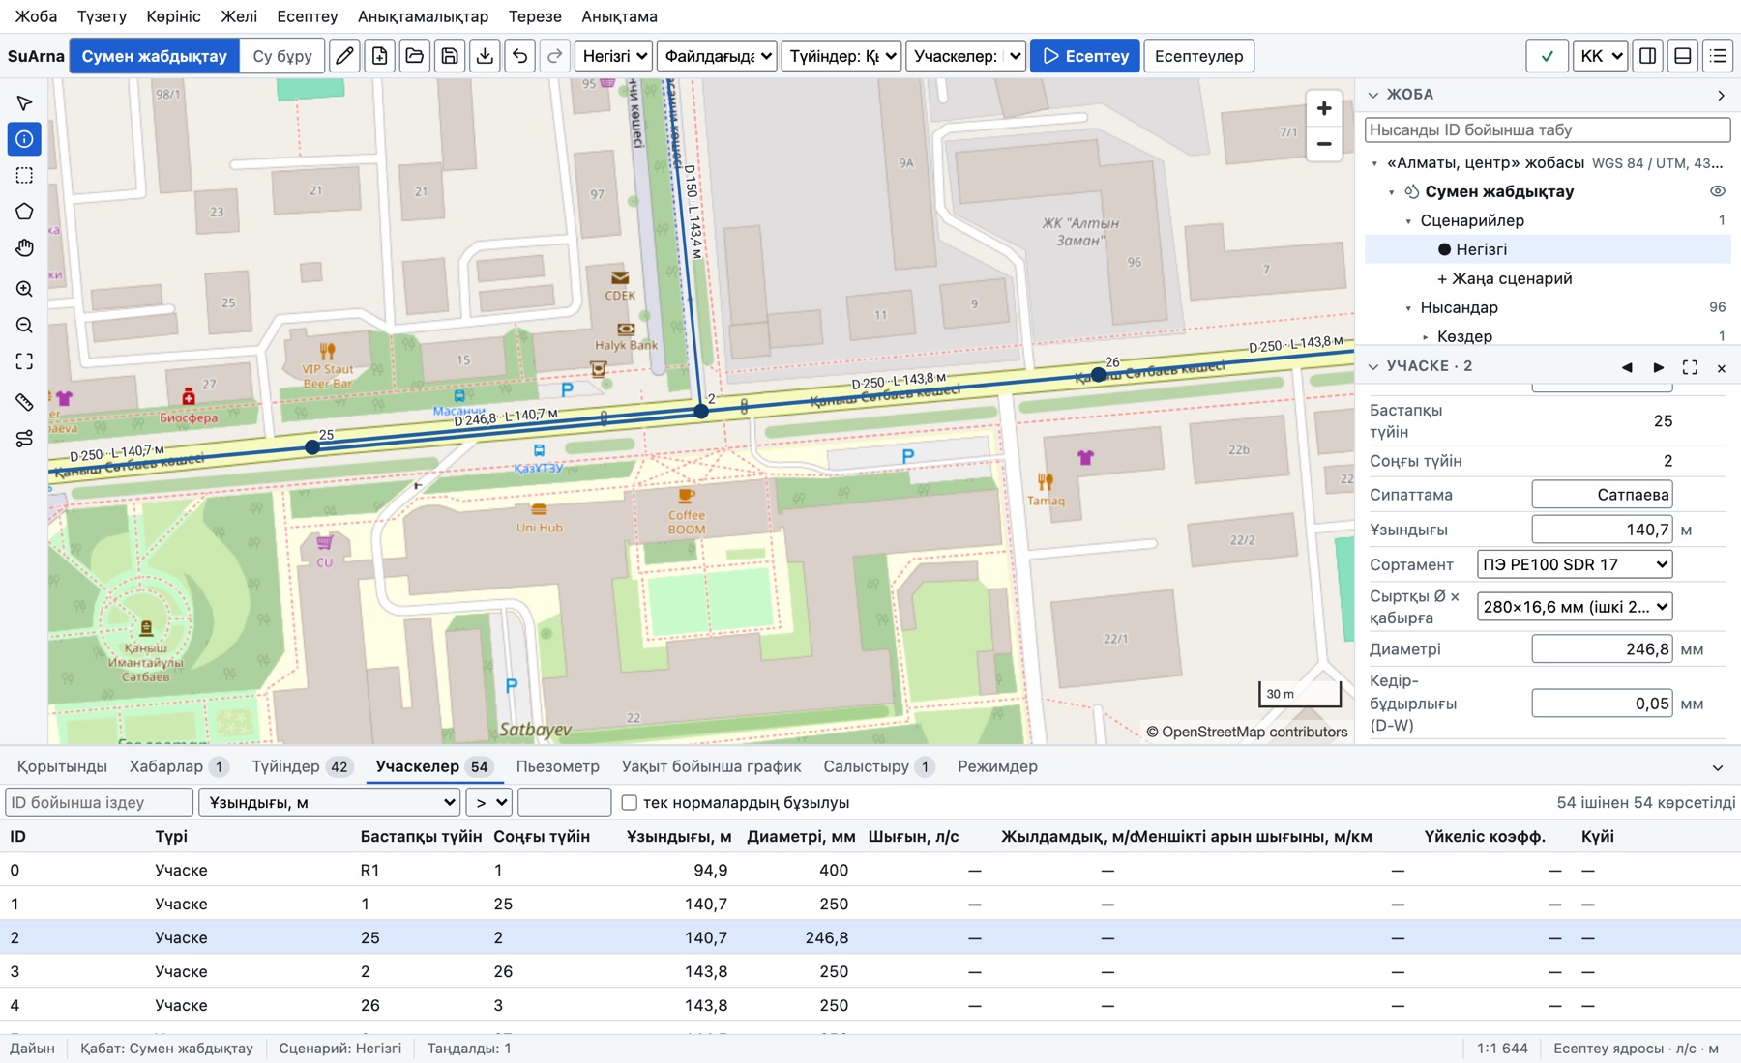Open the Есептеу menu

pyautogui.click(x=308, y=16)
